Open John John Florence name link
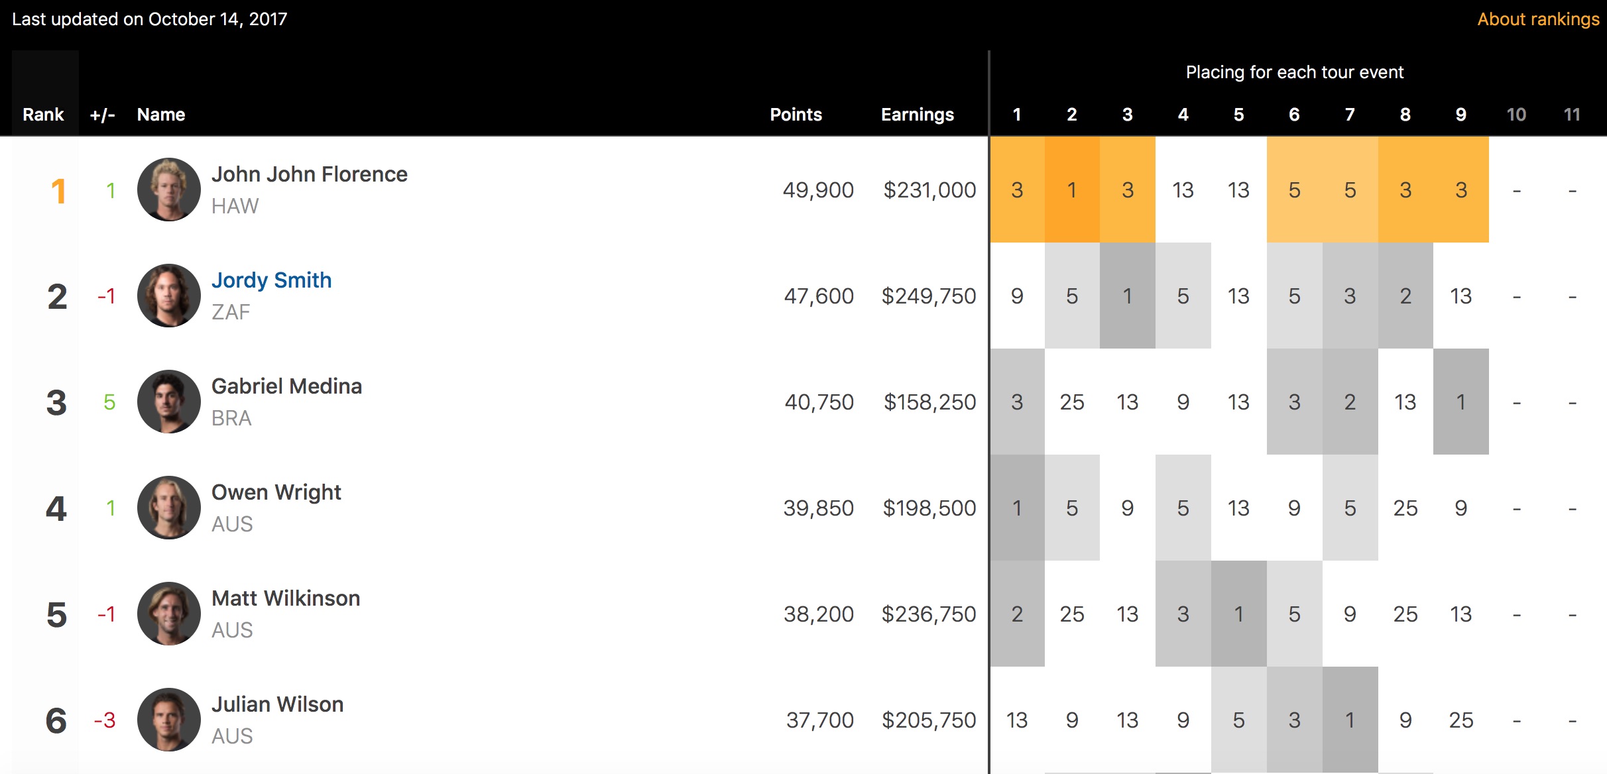 (x=309, y=174)
